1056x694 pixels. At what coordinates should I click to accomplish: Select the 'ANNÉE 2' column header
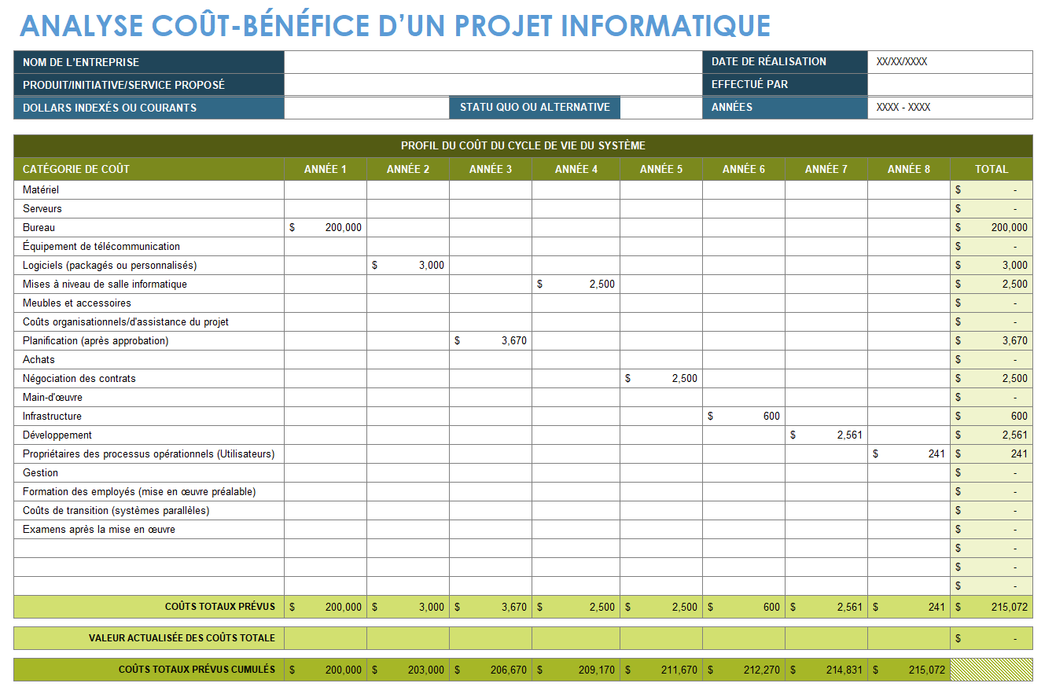(x=408, y=169)
